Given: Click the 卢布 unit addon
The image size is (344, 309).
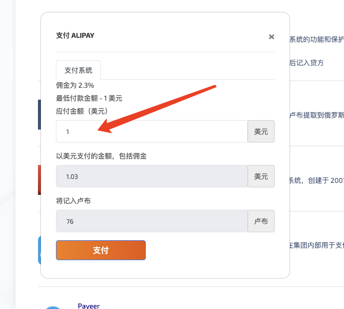Looking at the screenshot, I should coord(261,221).
